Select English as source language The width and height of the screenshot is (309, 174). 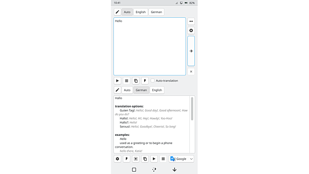141,12
